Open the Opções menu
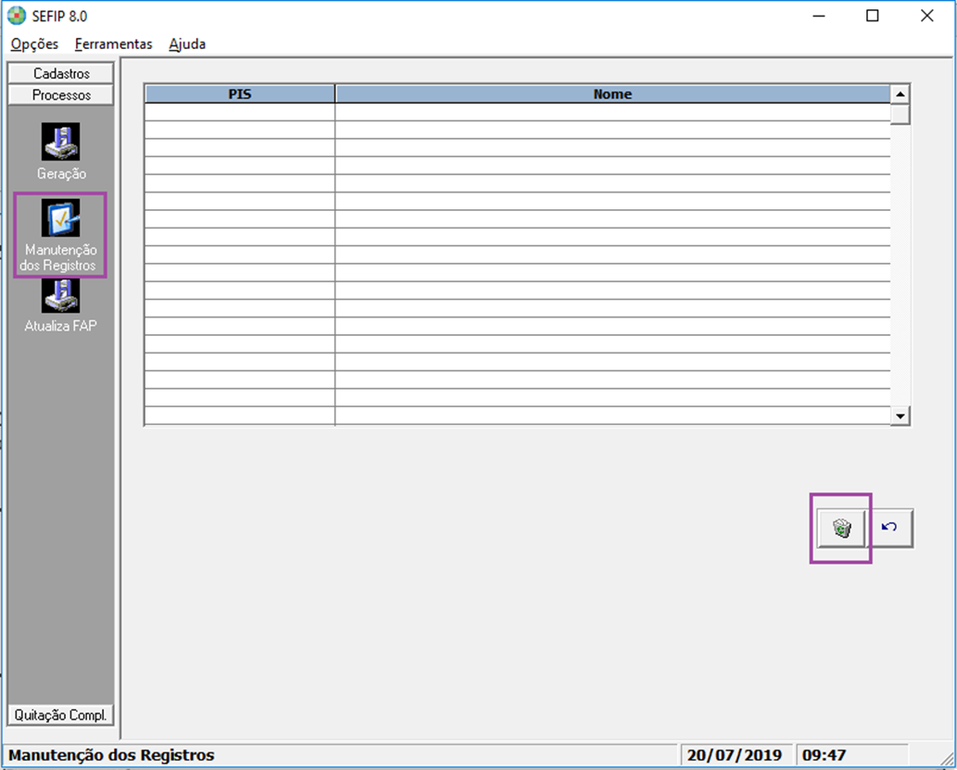This screenshot has width=957, height=770. click(x=34, y=43)
